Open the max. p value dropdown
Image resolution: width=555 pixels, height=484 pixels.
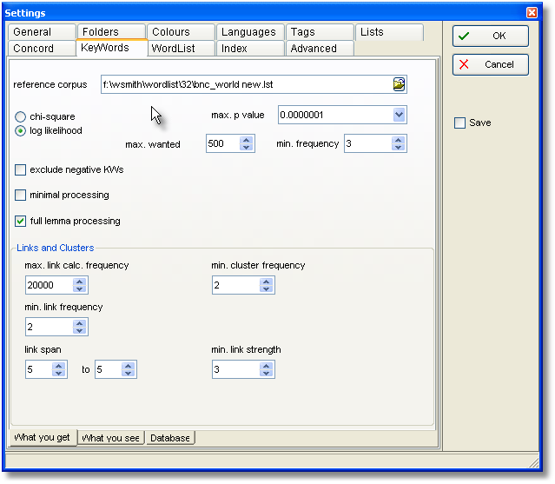coord(399,115)
